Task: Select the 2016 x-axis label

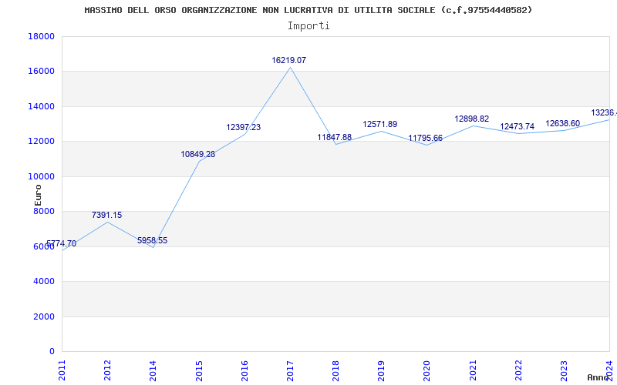Action: pyautogui.click(x=244, y=370)
